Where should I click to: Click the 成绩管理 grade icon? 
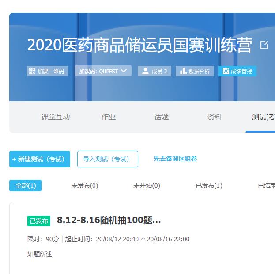pyautogui.click(x=226, y=71)
